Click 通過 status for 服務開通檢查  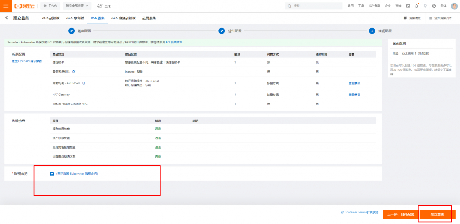158,129
